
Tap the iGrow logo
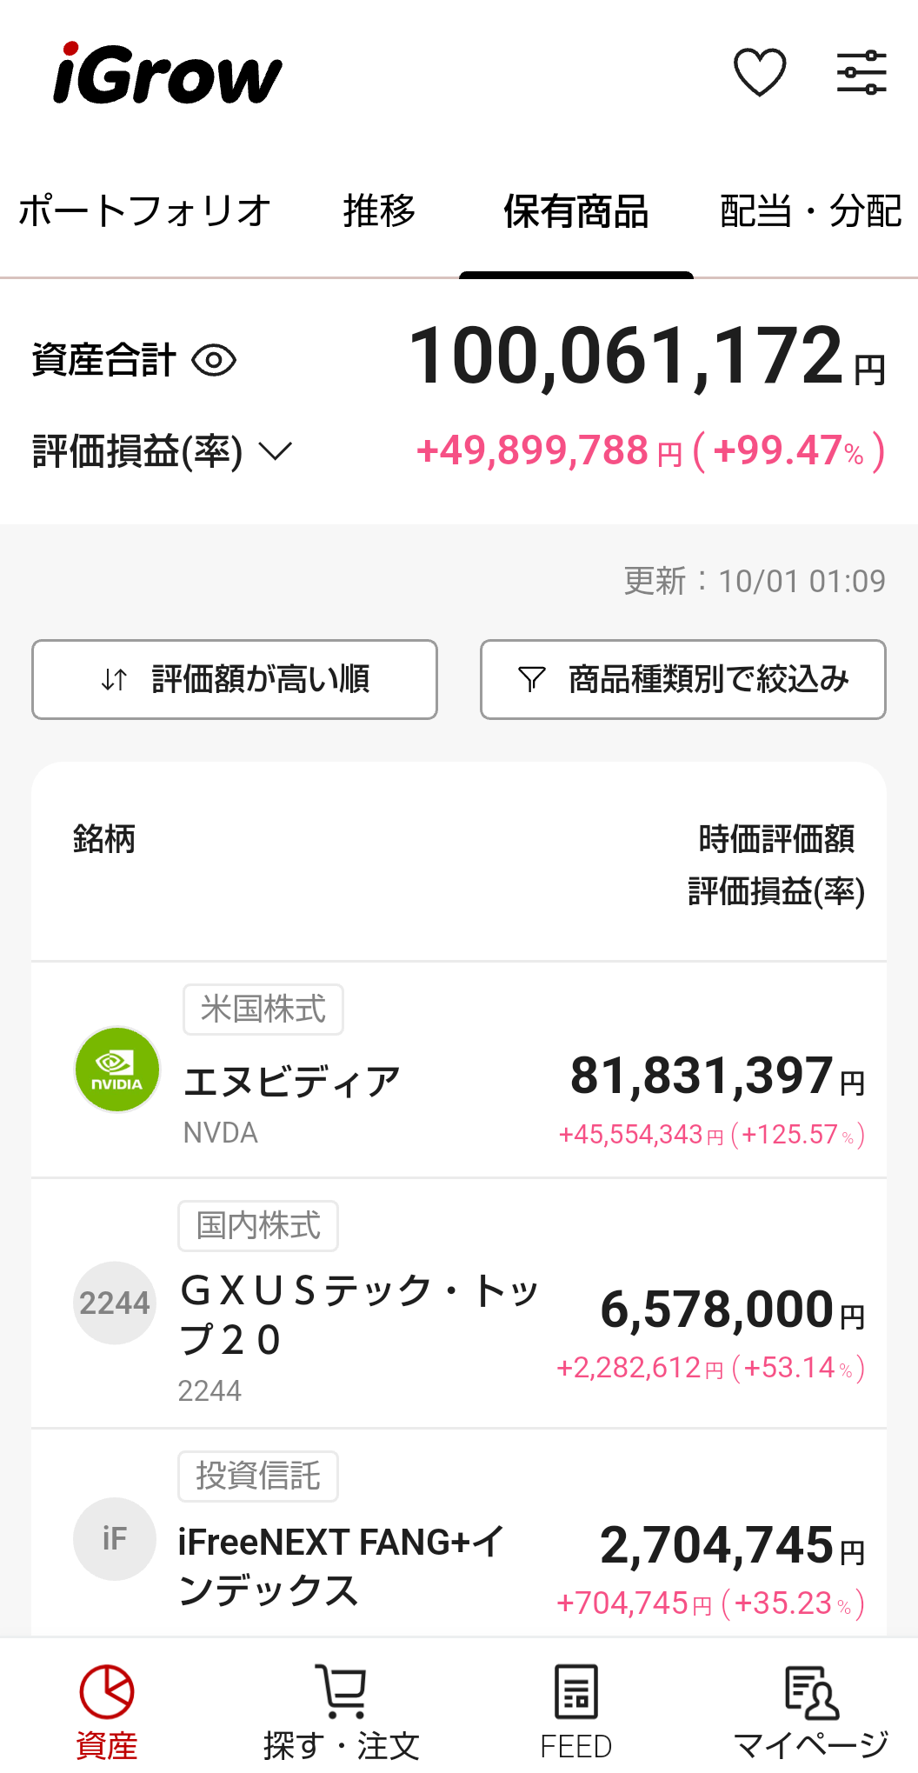click(x=168, y=75)
